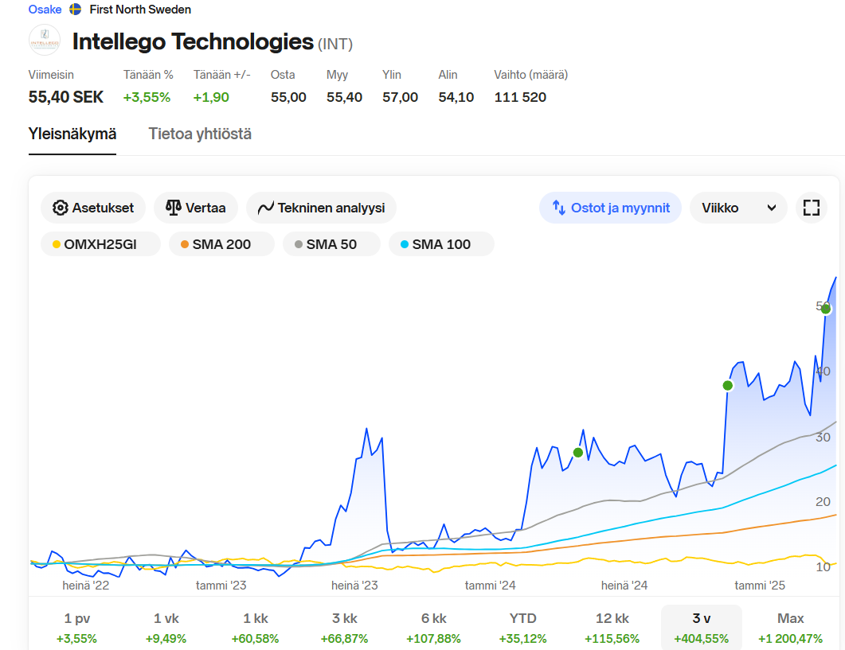Click the Intellego Technologies heading
This screenshot has height=650, width=845.
(193, 41)
